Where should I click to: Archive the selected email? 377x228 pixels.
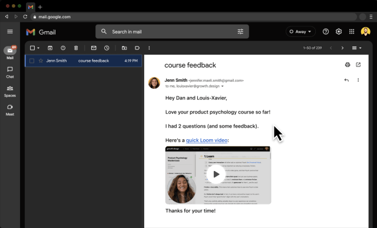pyautogui.click(x=50, y=48)
